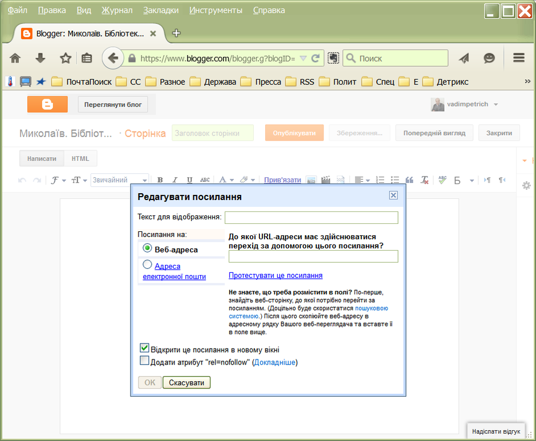
Task: Reload the page with the refresh icon
Action: 315,59
